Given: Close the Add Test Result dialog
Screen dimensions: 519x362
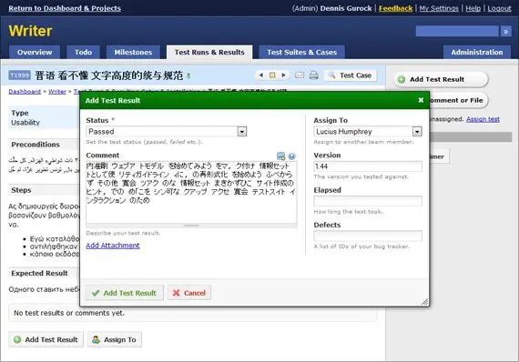Looking at the screenshot, I should 421,100.
